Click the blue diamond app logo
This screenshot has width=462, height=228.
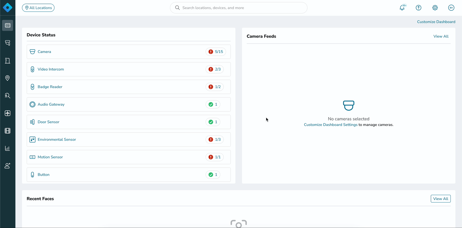click(x=8, y=8)
